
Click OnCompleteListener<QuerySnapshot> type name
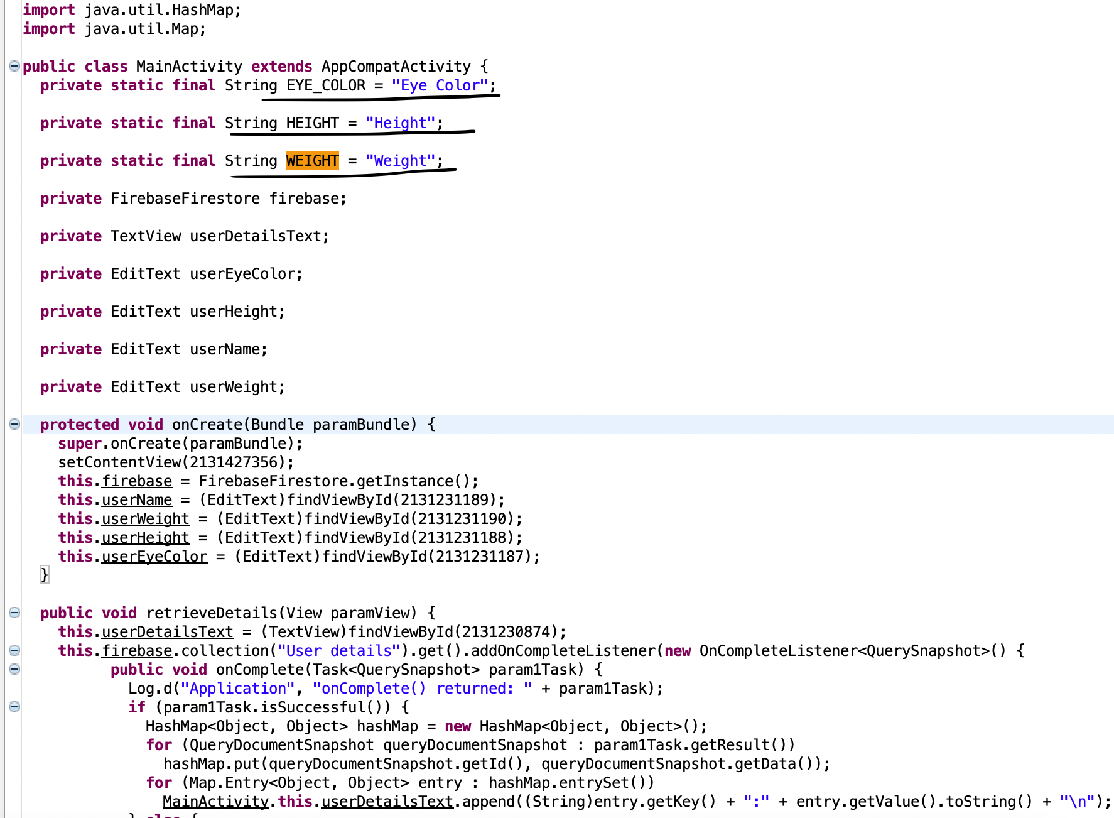[x=844, y=651]
